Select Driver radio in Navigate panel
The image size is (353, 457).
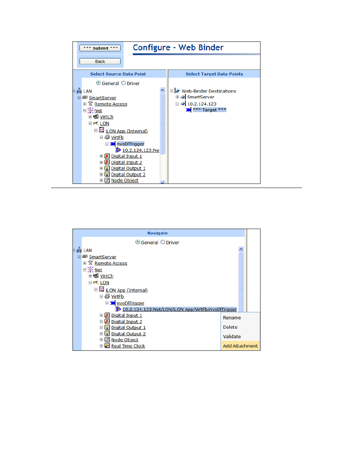point(163,242)
